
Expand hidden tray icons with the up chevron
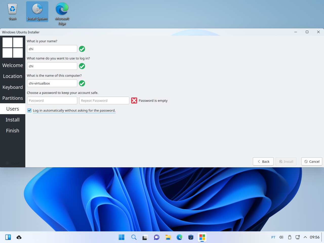click(305, 237)
